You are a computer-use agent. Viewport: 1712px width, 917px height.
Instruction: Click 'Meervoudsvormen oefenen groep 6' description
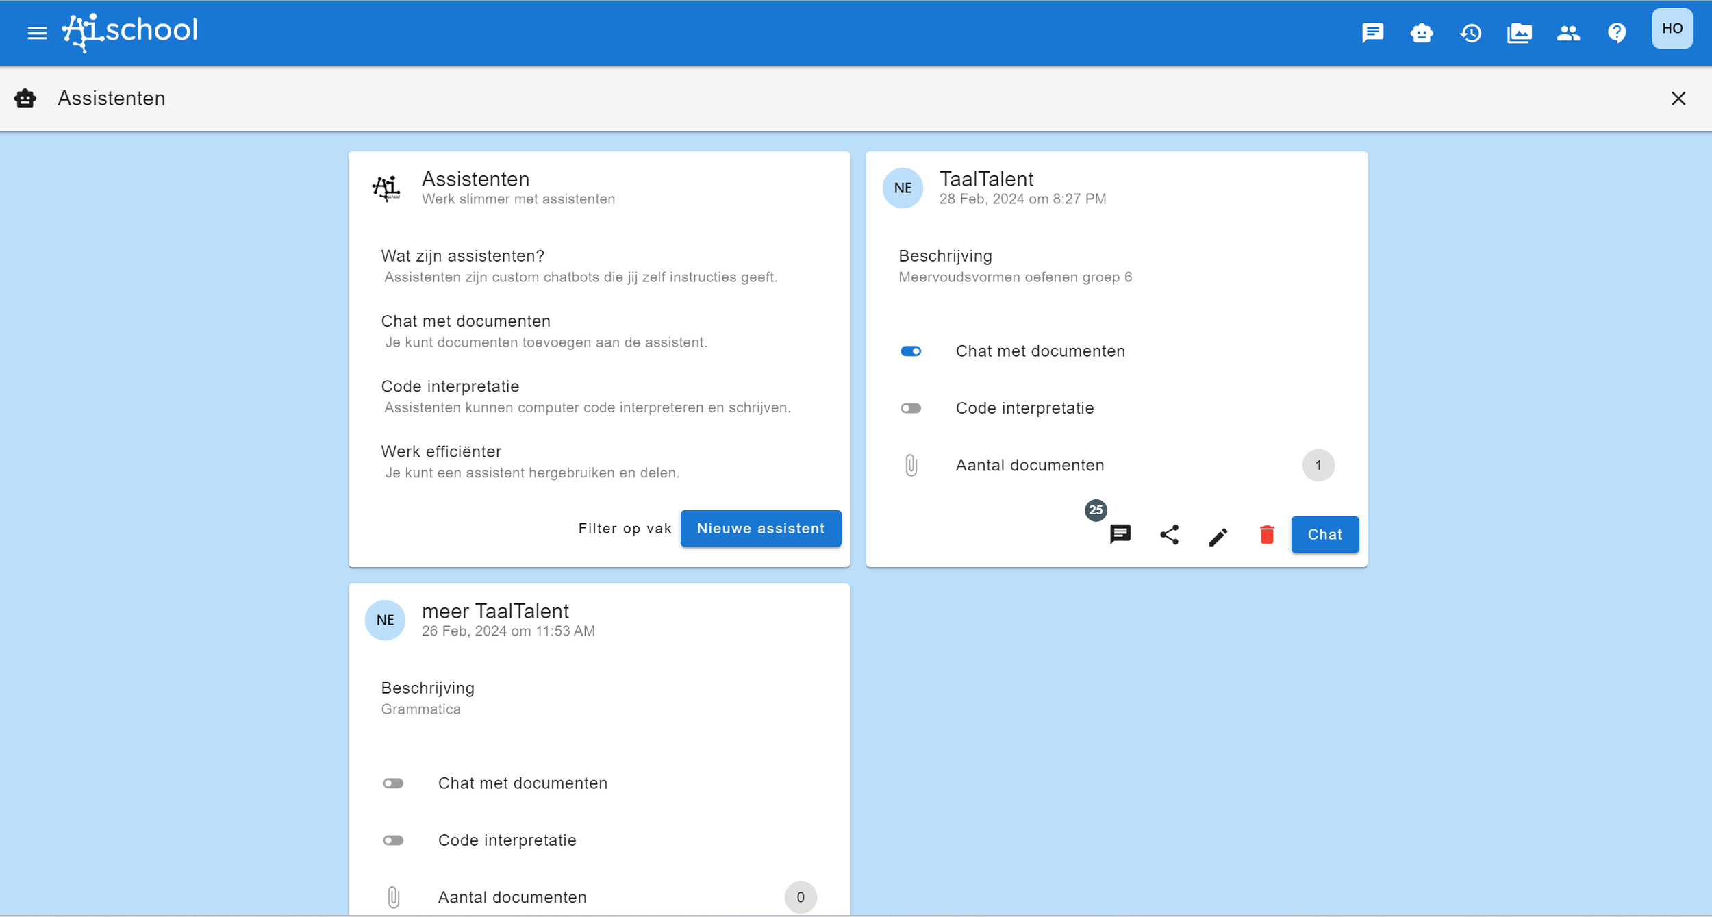[x=1015, y=277]
